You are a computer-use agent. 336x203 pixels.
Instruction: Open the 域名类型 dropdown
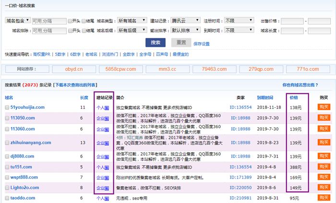coord(132,21)
